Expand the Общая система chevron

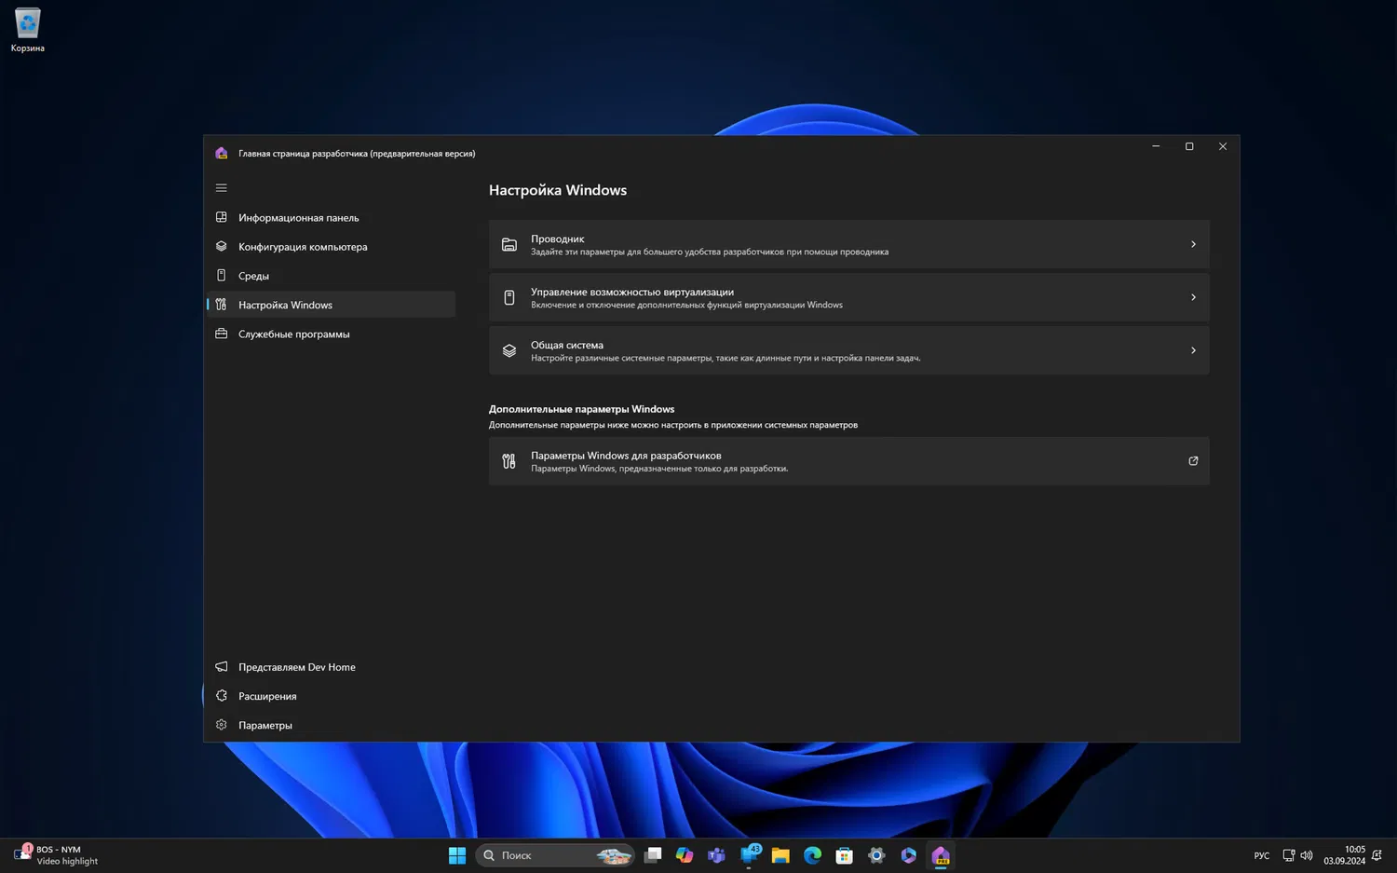pyautogui.click(x=1193, y=350)
